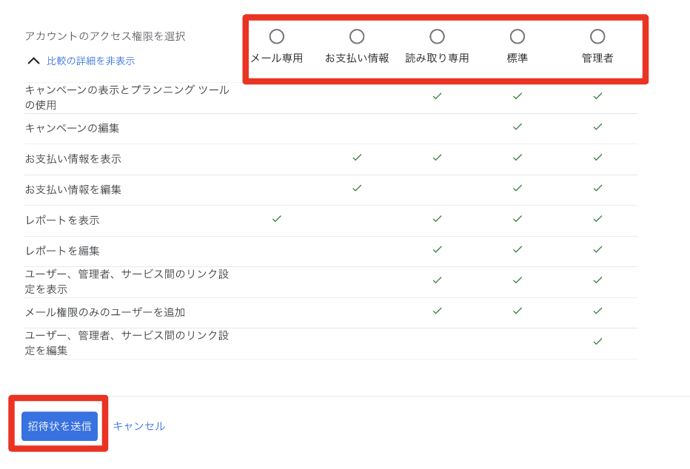Click 読み取り専用 checkmark in レポートを編集 row
Viewport: 690px width, 469px height.
pyautogui.click(x=437, y=249)
